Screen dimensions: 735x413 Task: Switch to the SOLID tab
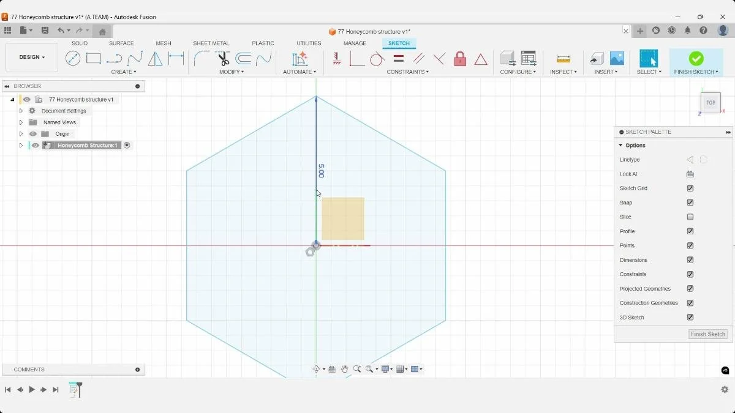pos(80,43)
